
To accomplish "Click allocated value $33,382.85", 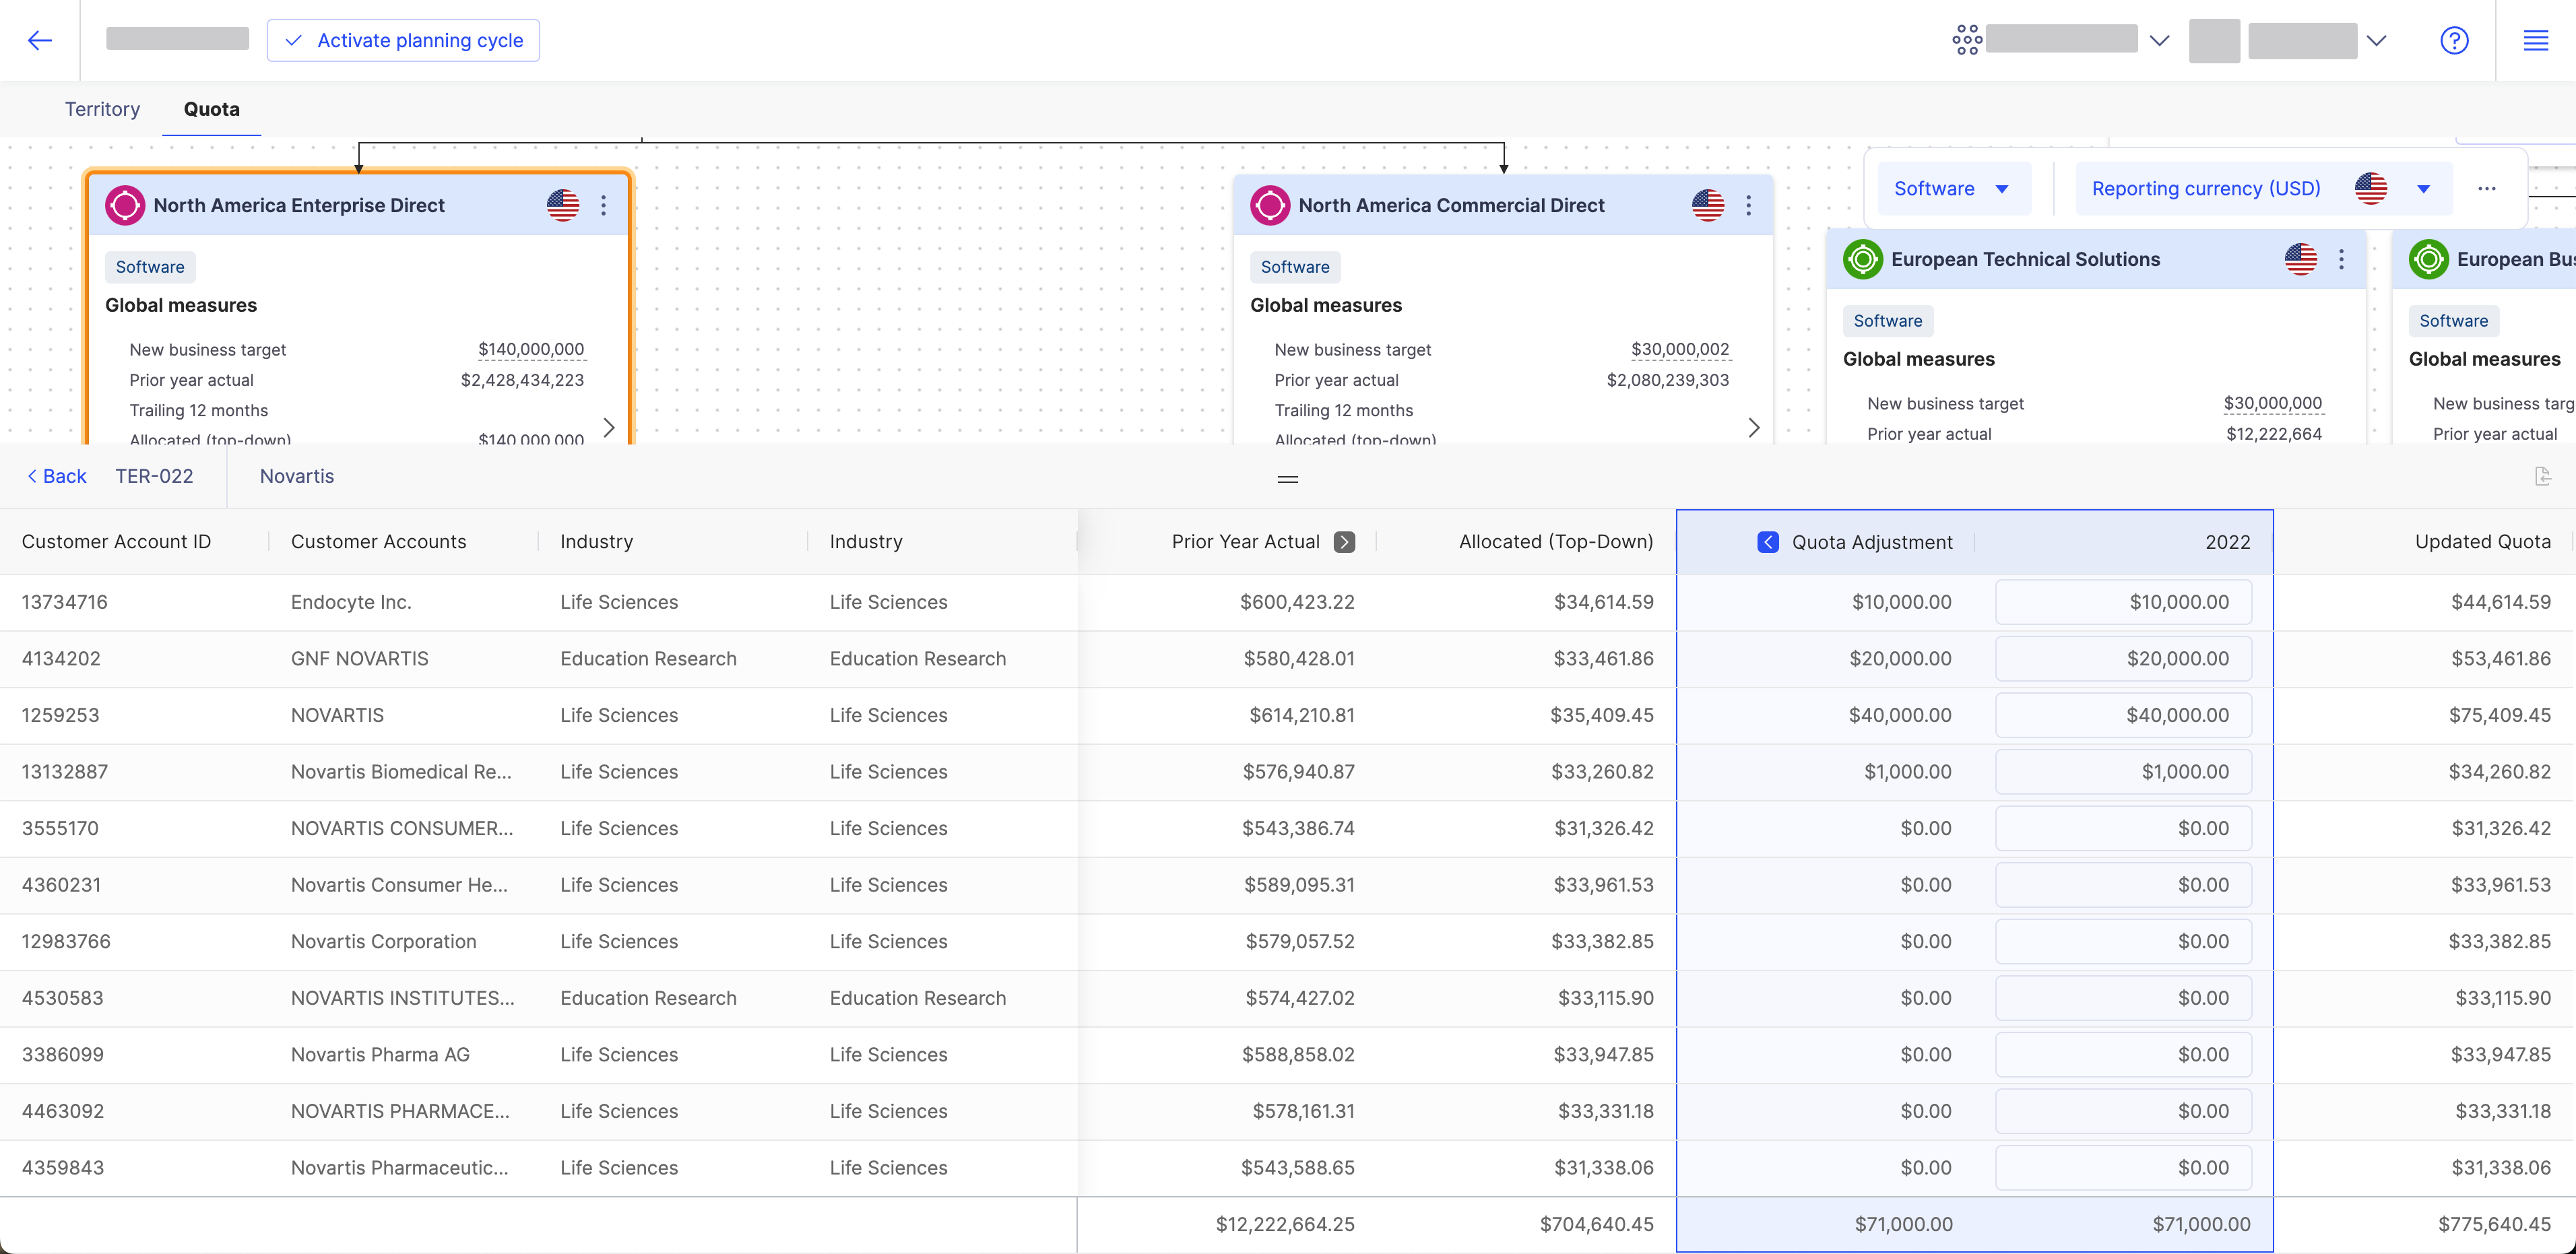I will pyautogui.click(x=1602, y=941).
